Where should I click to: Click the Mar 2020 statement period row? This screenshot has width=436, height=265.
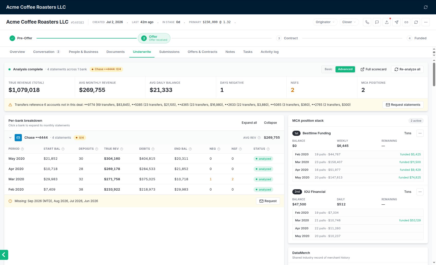[144, 179]
